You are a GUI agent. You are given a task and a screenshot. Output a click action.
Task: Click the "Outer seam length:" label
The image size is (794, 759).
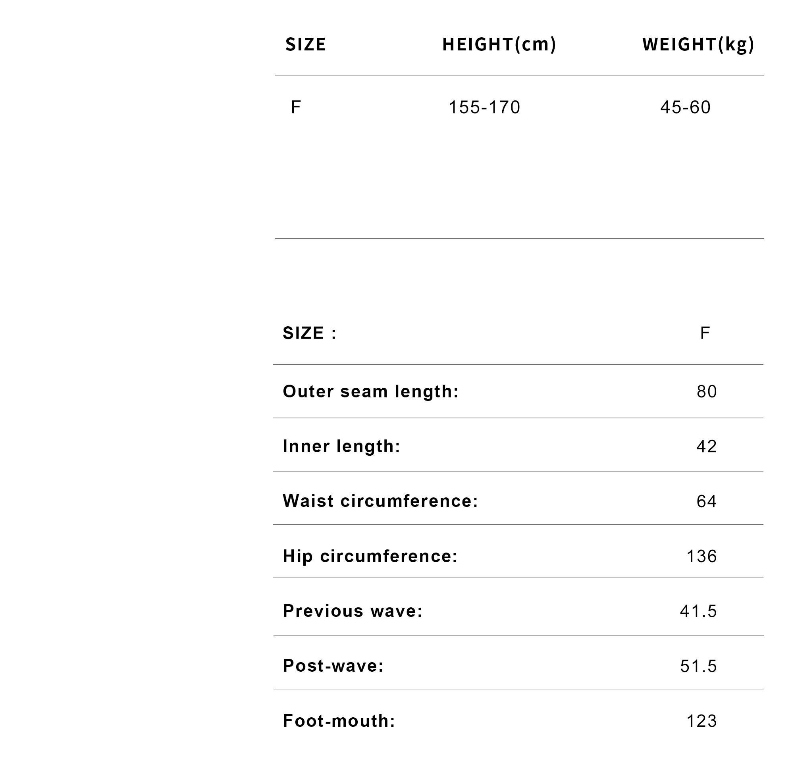click(371, 391)
